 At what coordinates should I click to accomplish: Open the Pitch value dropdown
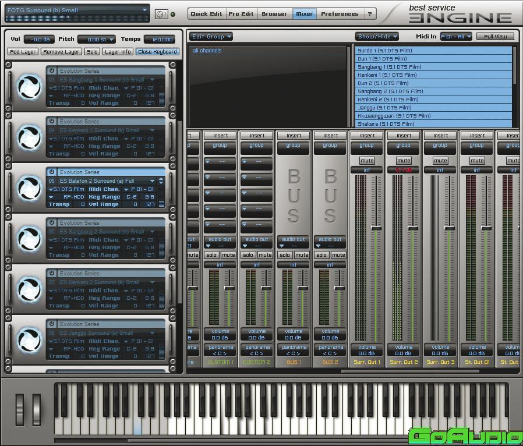click(x=111, y=40)
